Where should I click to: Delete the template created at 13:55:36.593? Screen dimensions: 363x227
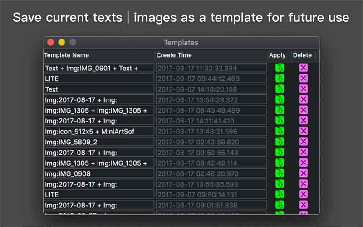click(x=304, y=184)
